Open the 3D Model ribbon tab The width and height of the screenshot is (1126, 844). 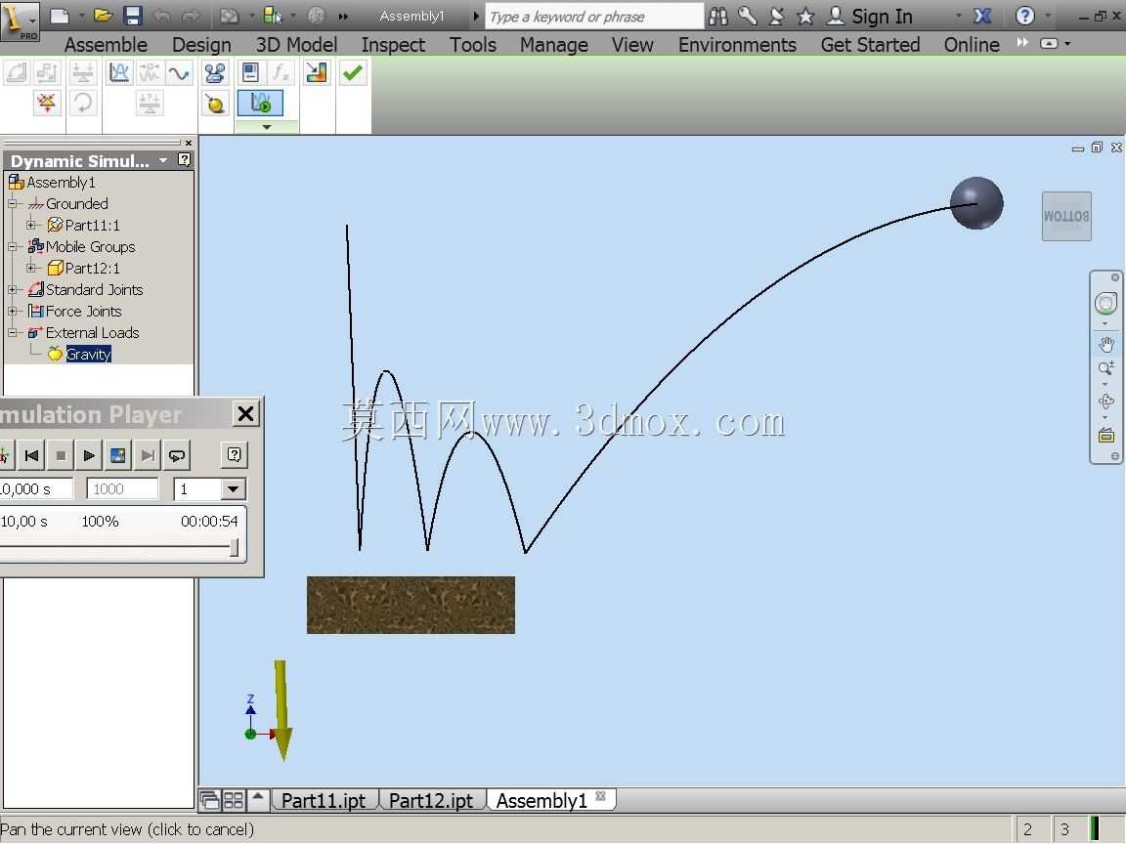[296, 45]
